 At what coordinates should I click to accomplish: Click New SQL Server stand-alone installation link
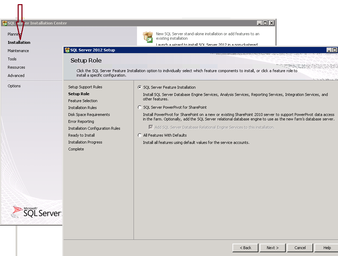[x=208, y=36]
